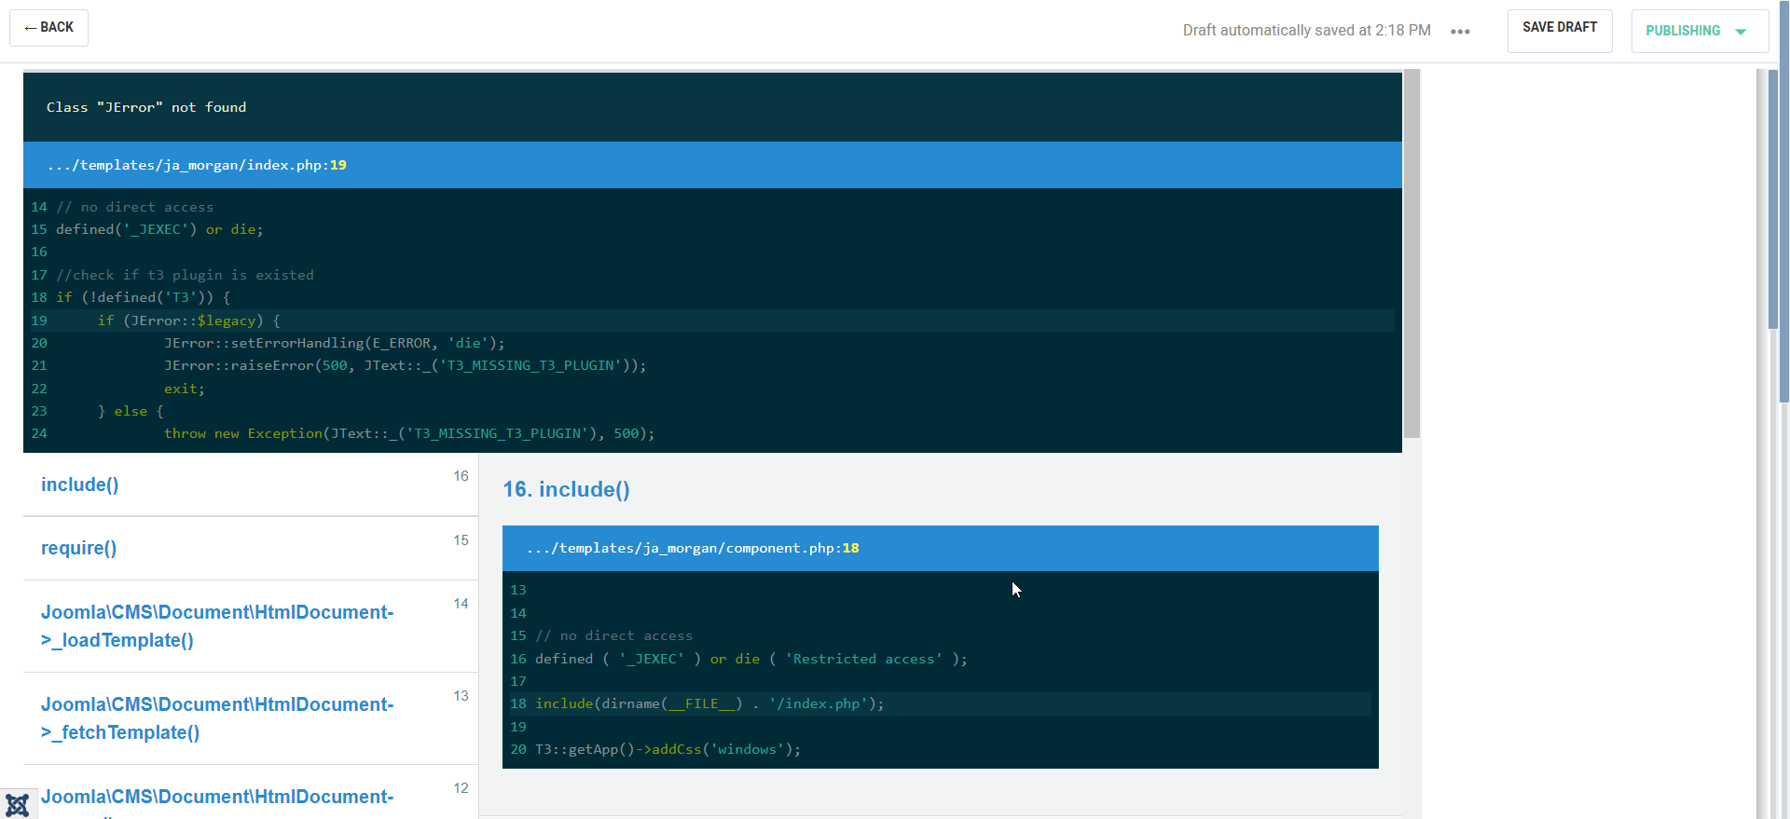Click the page's right-edge scrollbar
Screen dimensions: 1790x819
(x=1773, y=200)
